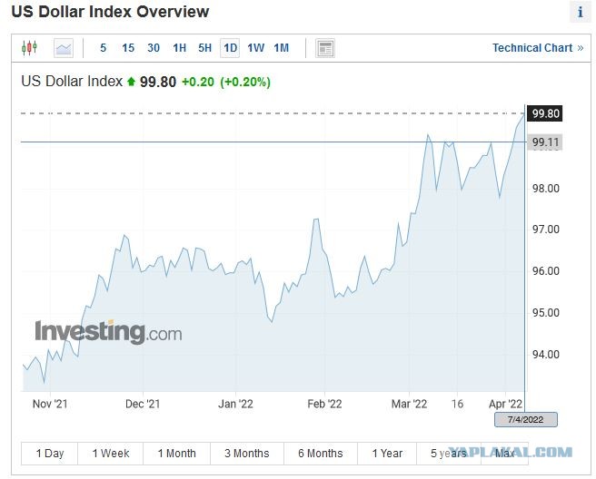Viewport: 596px width, 479px height.
Task: Select the area chart type icon
Action: [x=64, y=48]
